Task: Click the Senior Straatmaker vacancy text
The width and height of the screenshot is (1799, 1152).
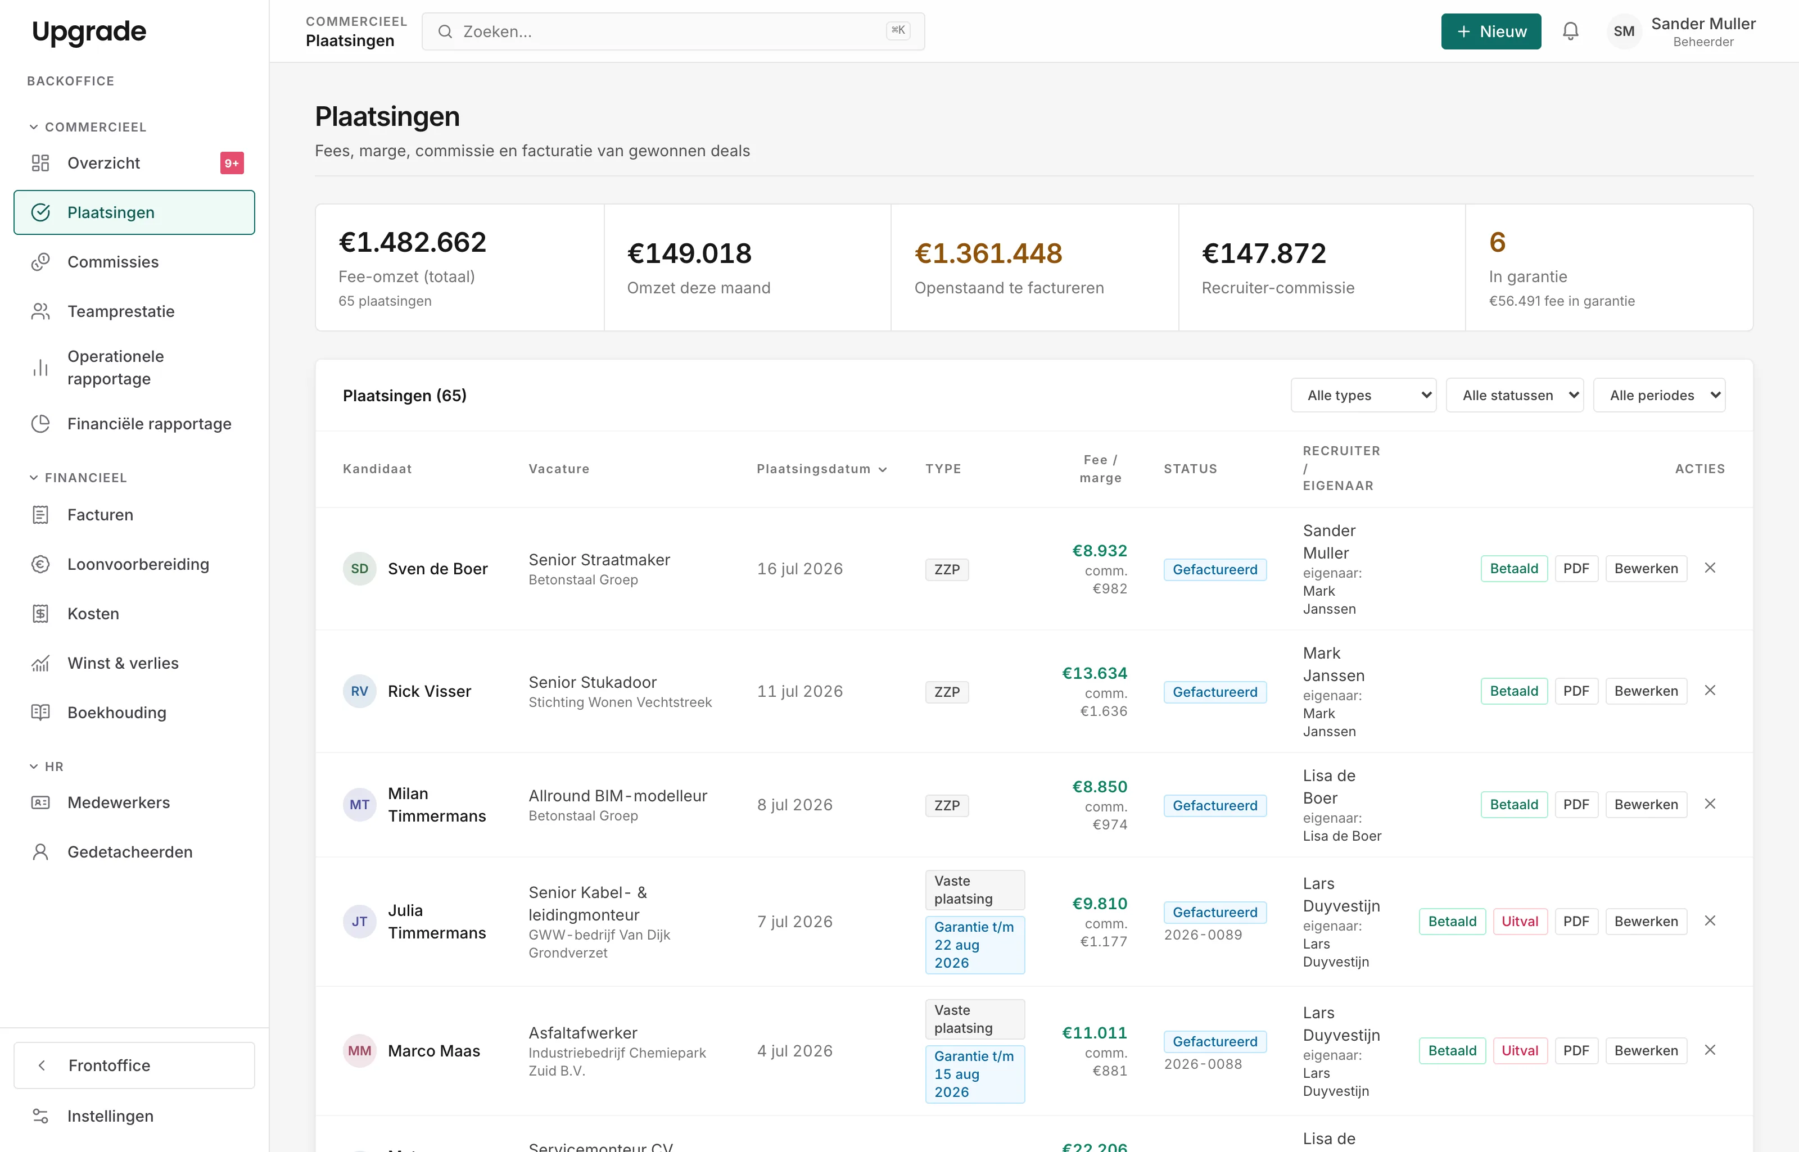Action: [599, 560]
